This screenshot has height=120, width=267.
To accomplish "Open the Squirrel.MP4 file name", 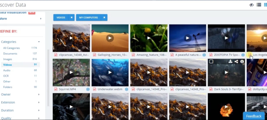I will point(67,89).
